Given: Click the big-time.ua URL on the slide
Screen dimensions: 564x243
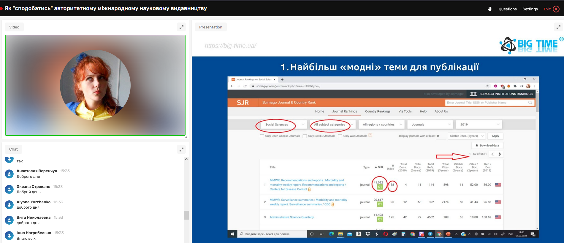Looking at the screenshot, I should [230, 46].
